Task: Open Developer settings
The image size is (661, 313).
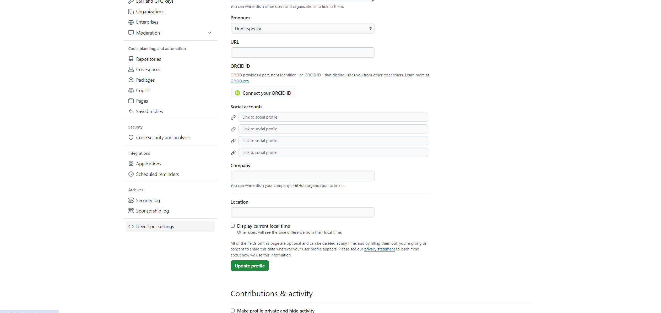Action: point(155,226)
